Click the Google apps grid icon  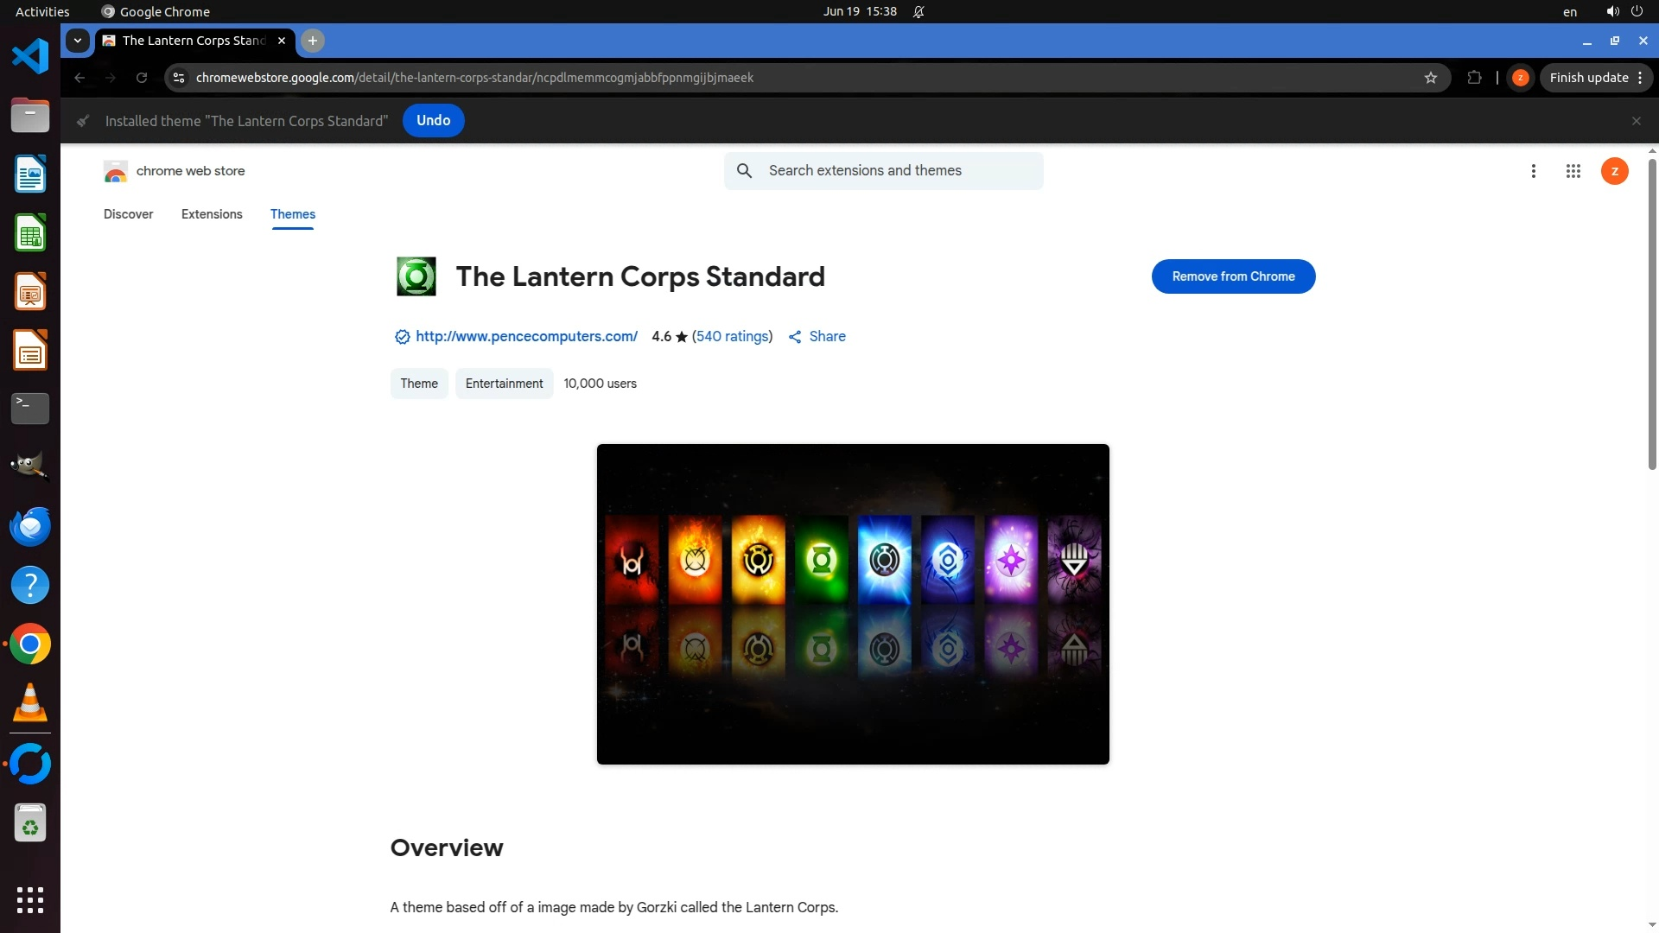pos(1573,171)
